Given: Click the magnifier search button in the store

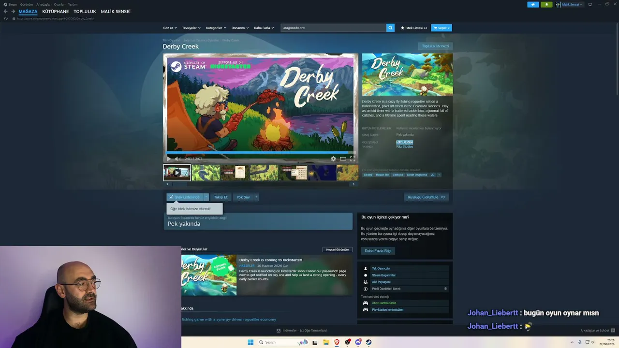Looking at the screenshot, I should click(390, 28).
